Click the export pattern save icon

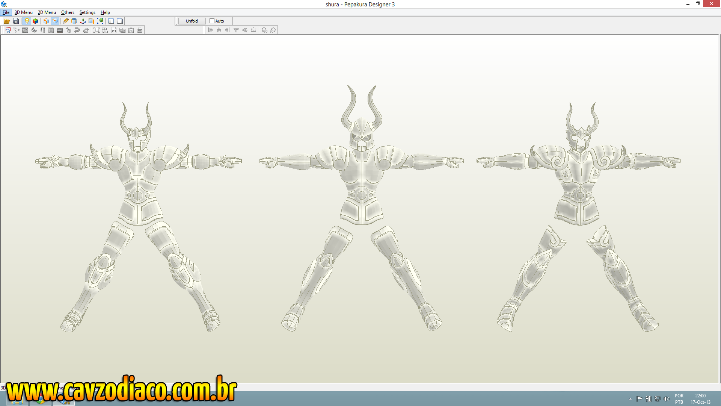point(122,30)
